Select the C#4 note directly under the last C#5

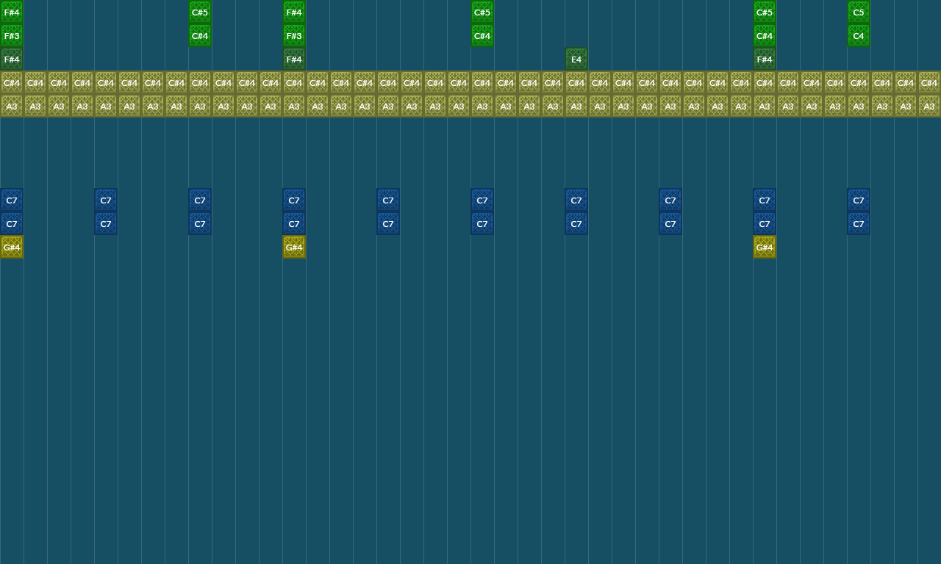[x=764, y=35]
